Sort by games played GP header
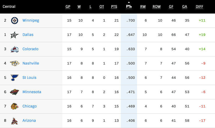This screenshot has width=215, height=128. pos(68,7)
